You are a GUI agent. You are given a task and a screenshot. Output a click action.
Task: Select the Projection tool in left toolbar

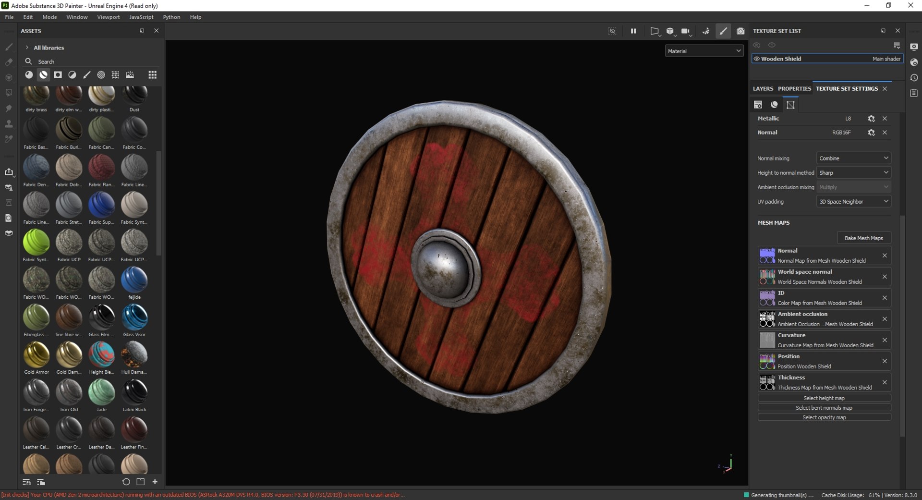click(x=9, y=77)
